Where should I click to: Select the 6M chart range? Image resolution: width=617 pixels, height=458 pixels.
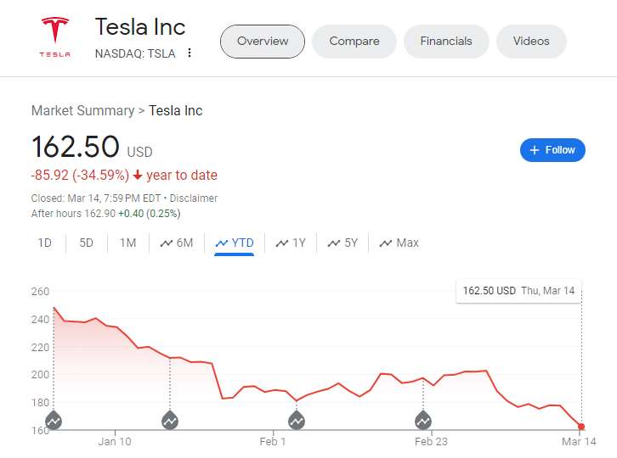pos(177,243)
